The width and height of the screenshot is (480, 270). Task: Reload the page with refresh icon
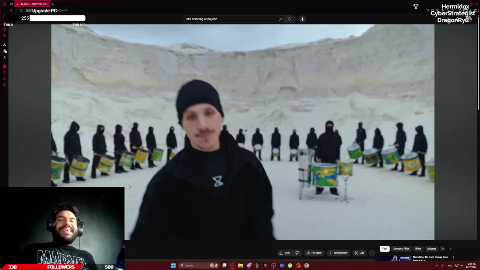coord(21,10)
